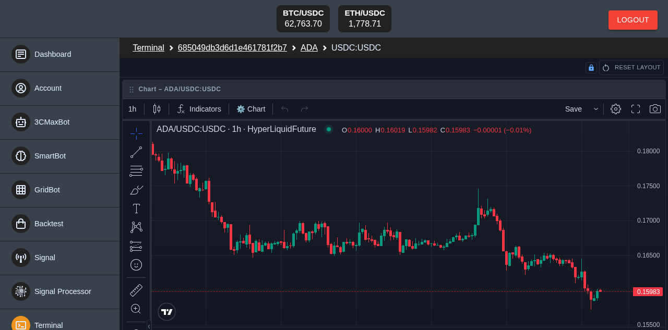668x330 pixels.
Task: Click the Terminal orange icon
Action: (x=21, y=325)
